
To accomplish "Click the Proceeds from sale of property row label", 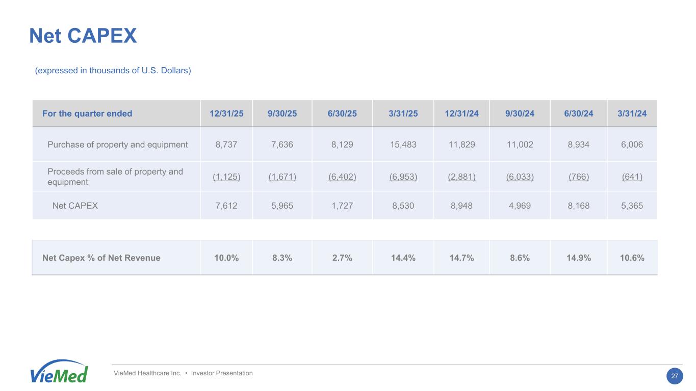I will [115, 177].
